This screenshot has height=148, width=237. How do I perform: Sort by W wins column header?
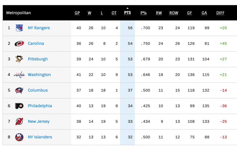coord(89,13)
